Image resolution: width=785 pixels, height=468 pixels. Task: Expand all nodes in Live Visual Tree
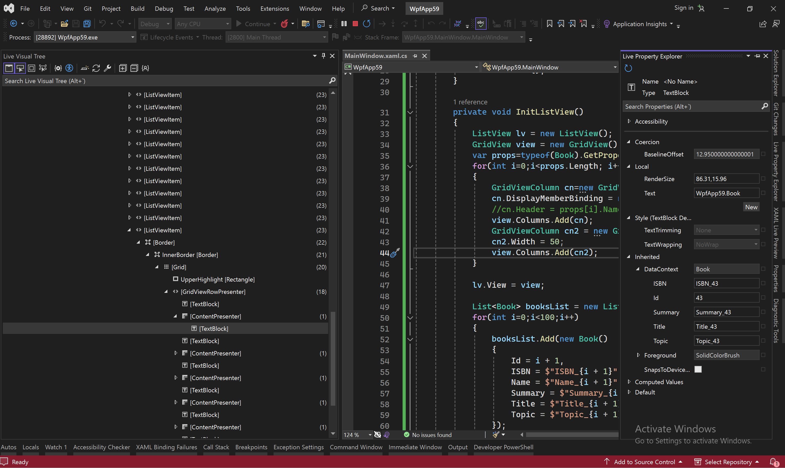(123, 68)
